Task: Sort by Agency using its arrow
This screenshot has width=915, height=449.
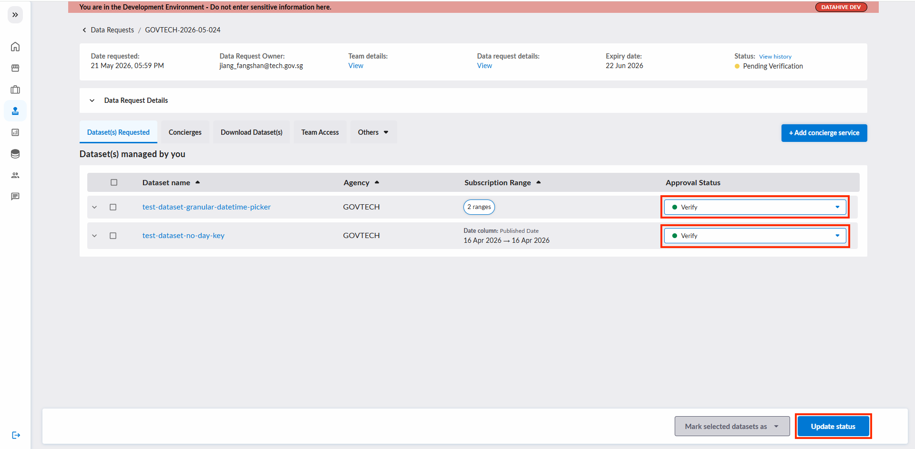Action: click(x=377, y=182)
